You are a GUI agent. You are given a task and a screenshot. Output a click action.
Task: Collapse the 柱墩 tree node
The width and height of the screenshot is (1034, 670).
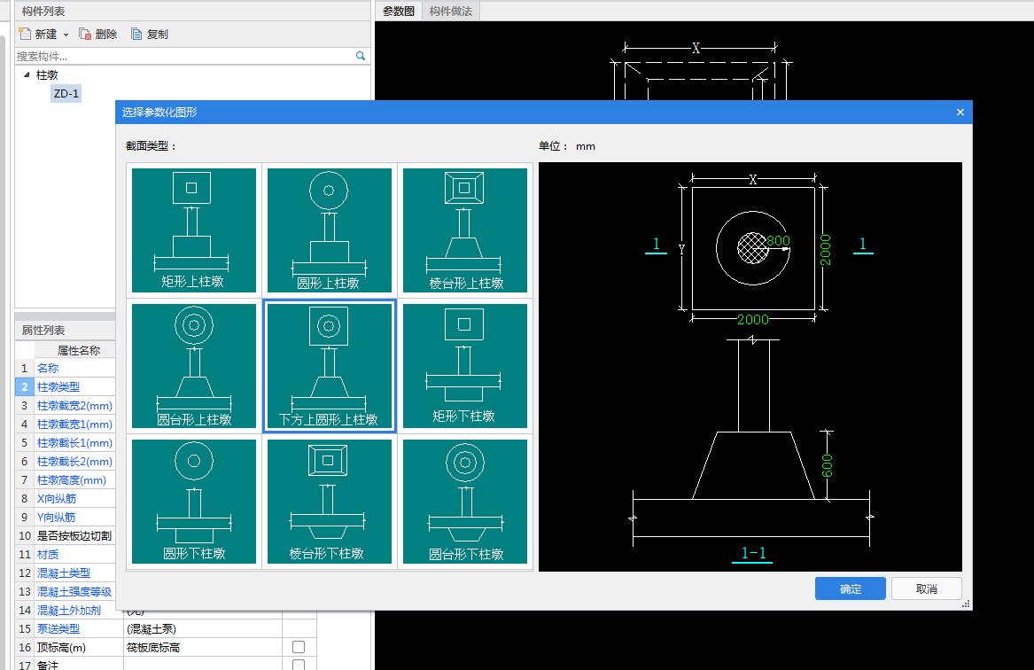(x=27, y=74)
